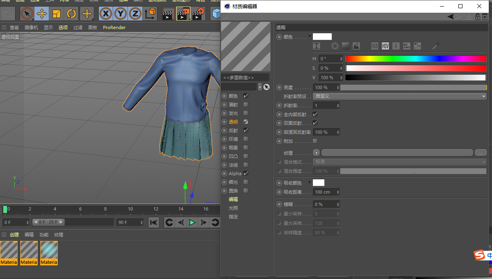Render the active view
492x279 pixels.
tap(168, 14)
